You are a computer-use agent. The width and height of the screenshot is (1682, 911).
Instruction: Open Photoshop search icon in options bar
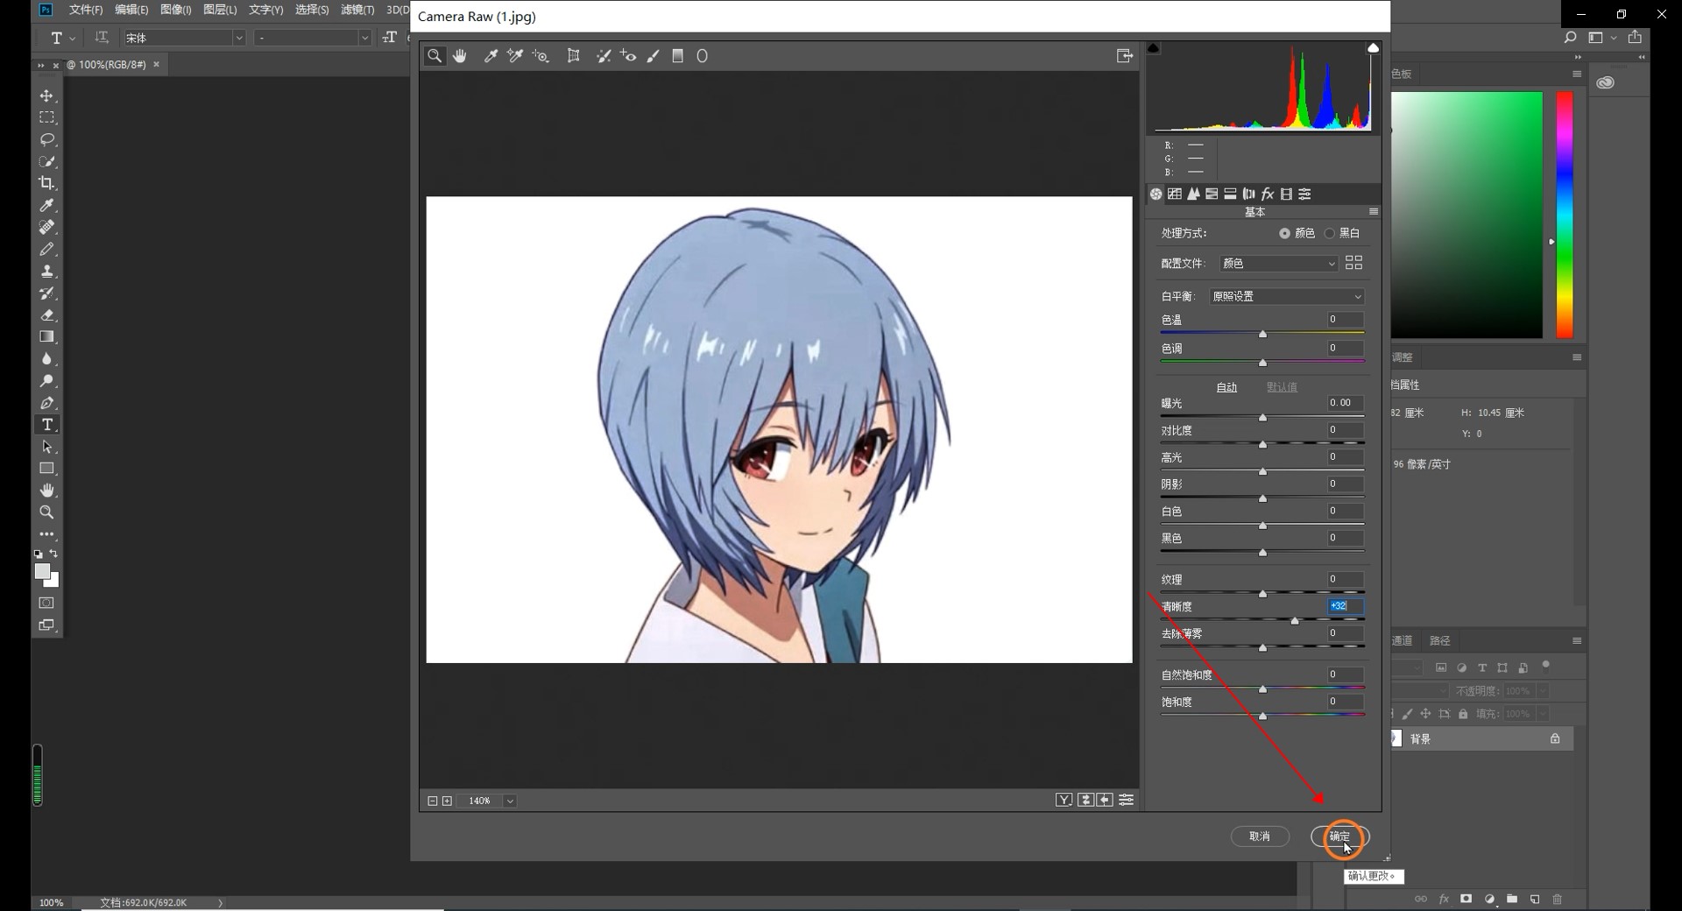click(1571, 38)
